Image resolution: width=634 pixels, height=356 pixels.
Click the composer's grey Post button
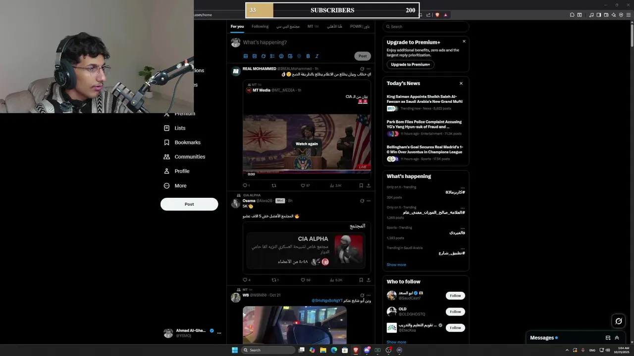(x=363, y=56)
